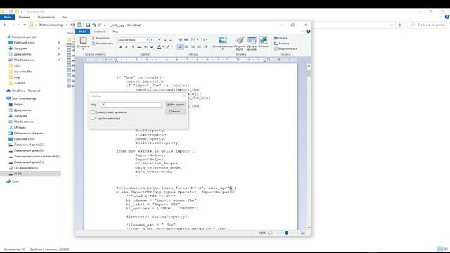Apply italic formatting (К) in WordPad

point(127,47)
